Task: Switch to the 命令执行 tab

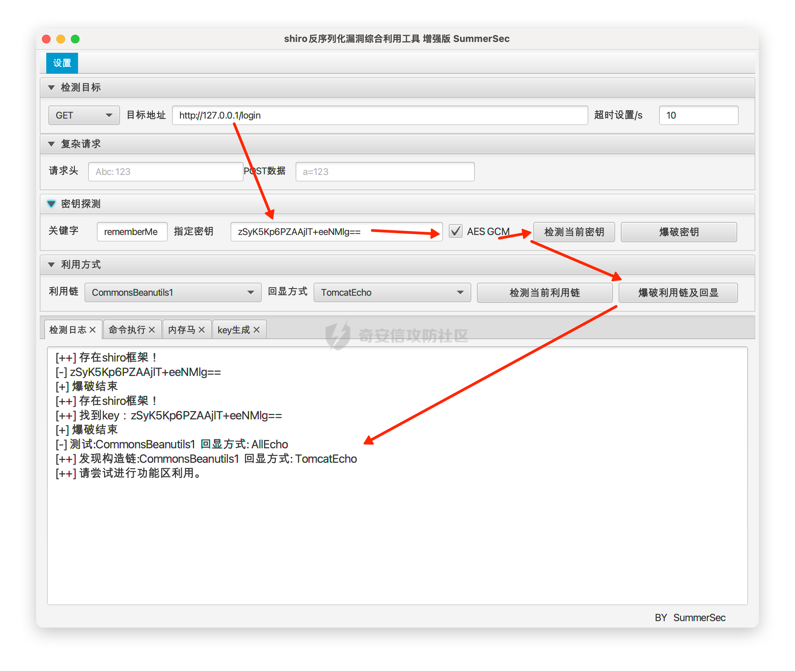Action: pos(127,330)
